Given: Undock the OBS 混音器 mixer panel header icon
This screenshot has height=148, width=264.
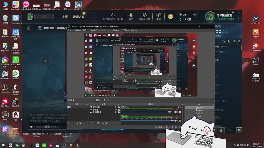Looking at the screenshot, I should (182, 104).
